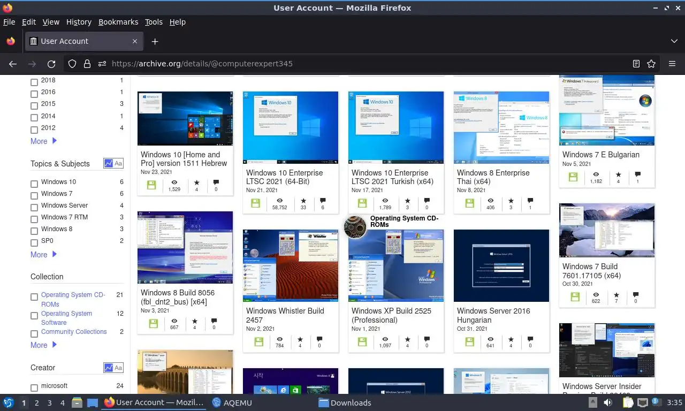Screen dimensions: 685x411
Task: Click the Windows Whistler Build 2457 thumbnail
Action: tap(291, 265)
